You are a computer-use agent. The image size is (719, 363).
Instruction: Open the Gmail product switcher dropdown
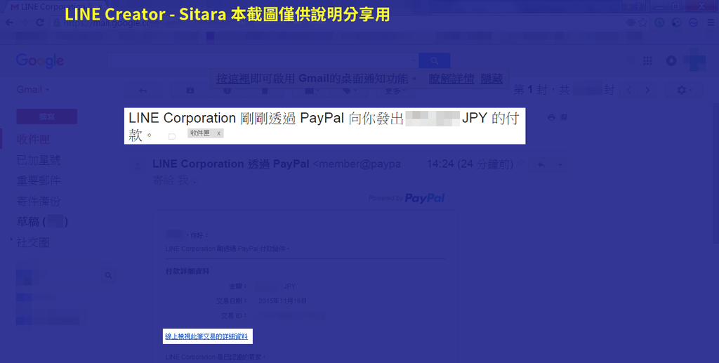coord(32,90)
